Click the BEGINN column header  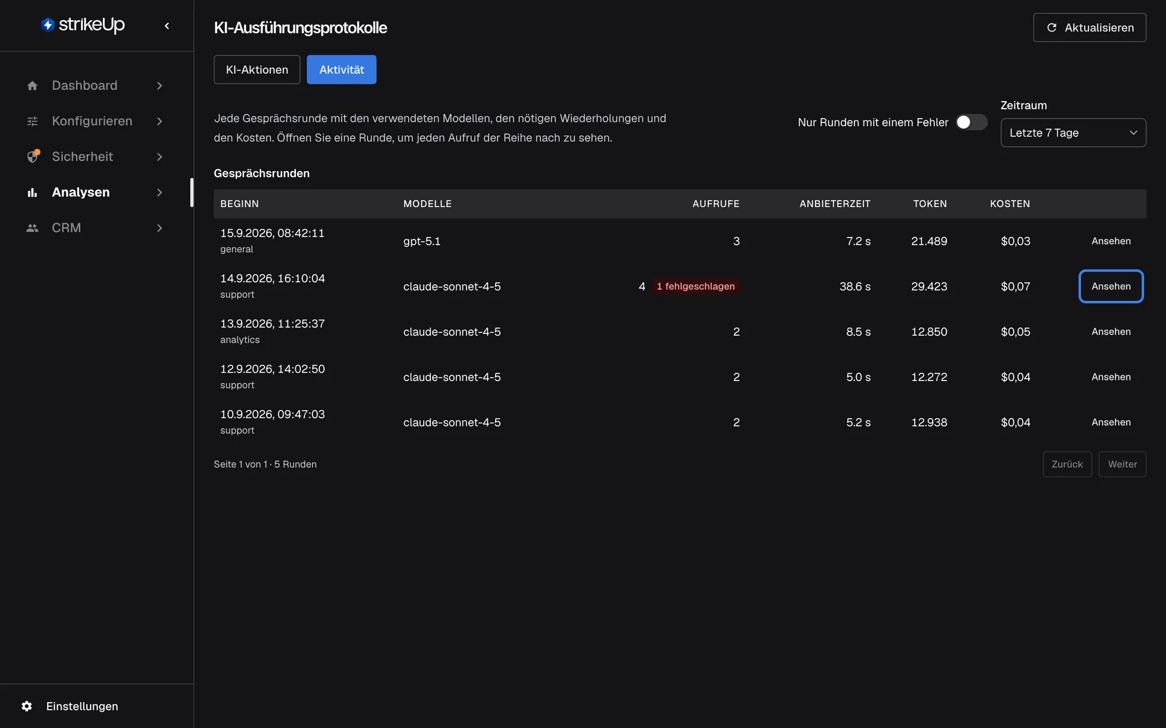tap(240, 204)
